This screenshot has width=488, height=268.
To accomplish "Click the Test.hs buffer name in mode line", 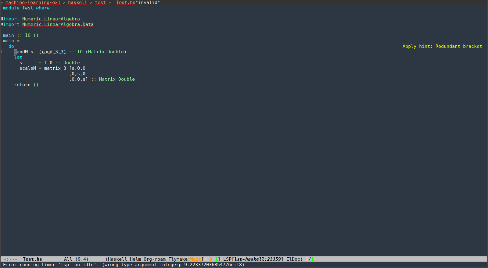I will coord(32,259).
